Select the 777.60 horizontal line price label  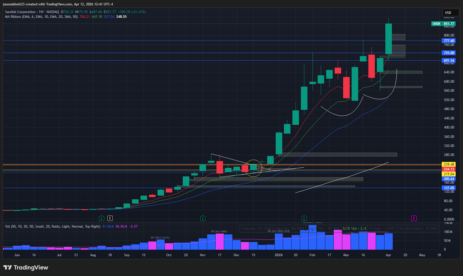click(449, 40)
